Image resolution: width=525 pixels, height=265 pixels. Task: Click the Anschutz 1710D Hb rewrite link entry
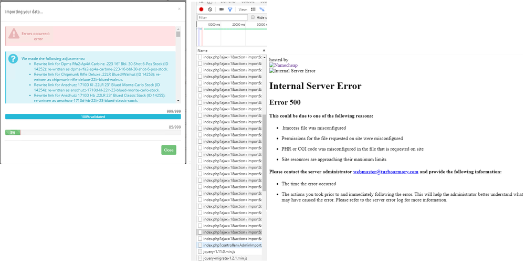[x=99, y=98]
